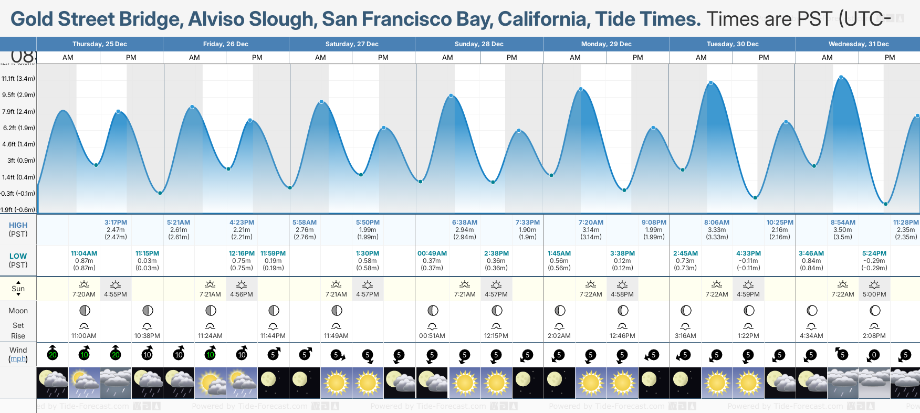Select the Thursday, 25 Dec day header
The width and height of the screenshot is (920, 413).
click(x=100, y=44)
